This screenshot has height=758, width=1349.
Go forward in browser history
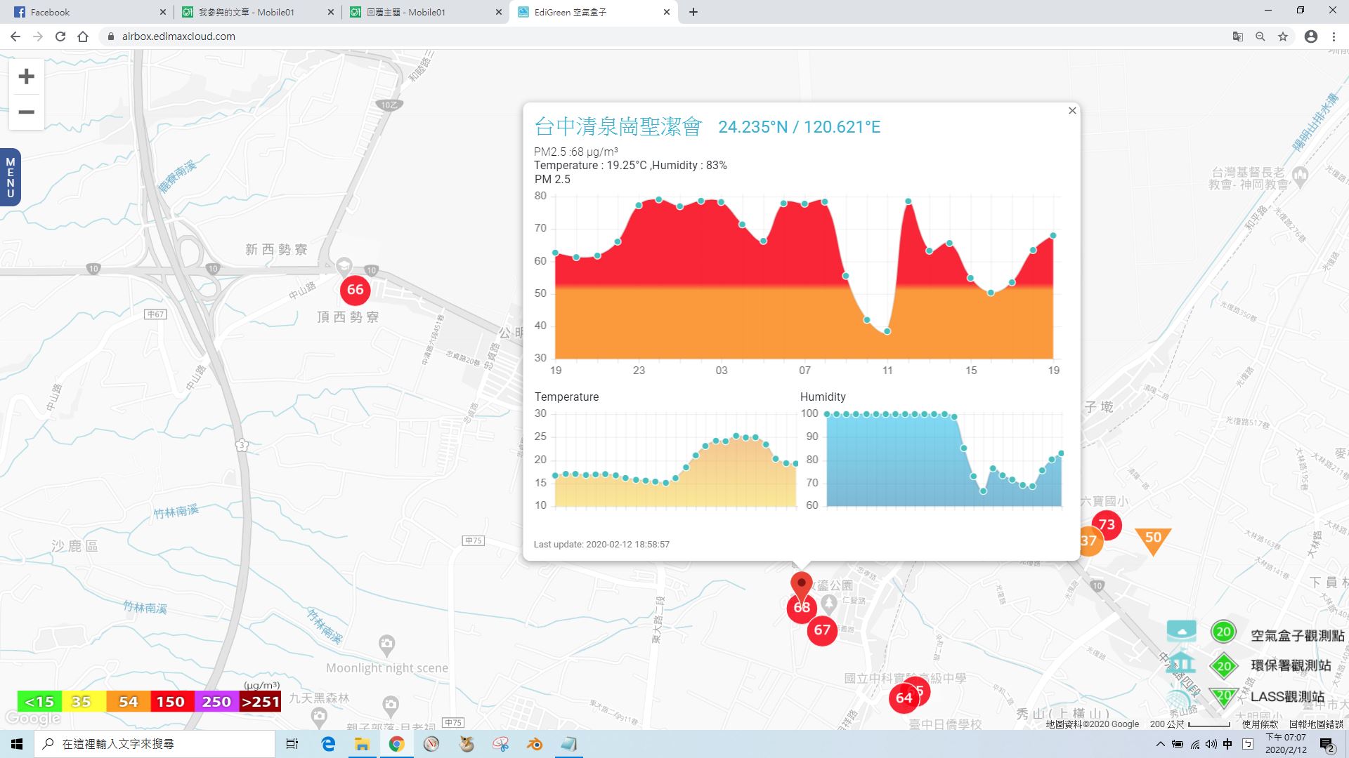click(x=38, y=36)
